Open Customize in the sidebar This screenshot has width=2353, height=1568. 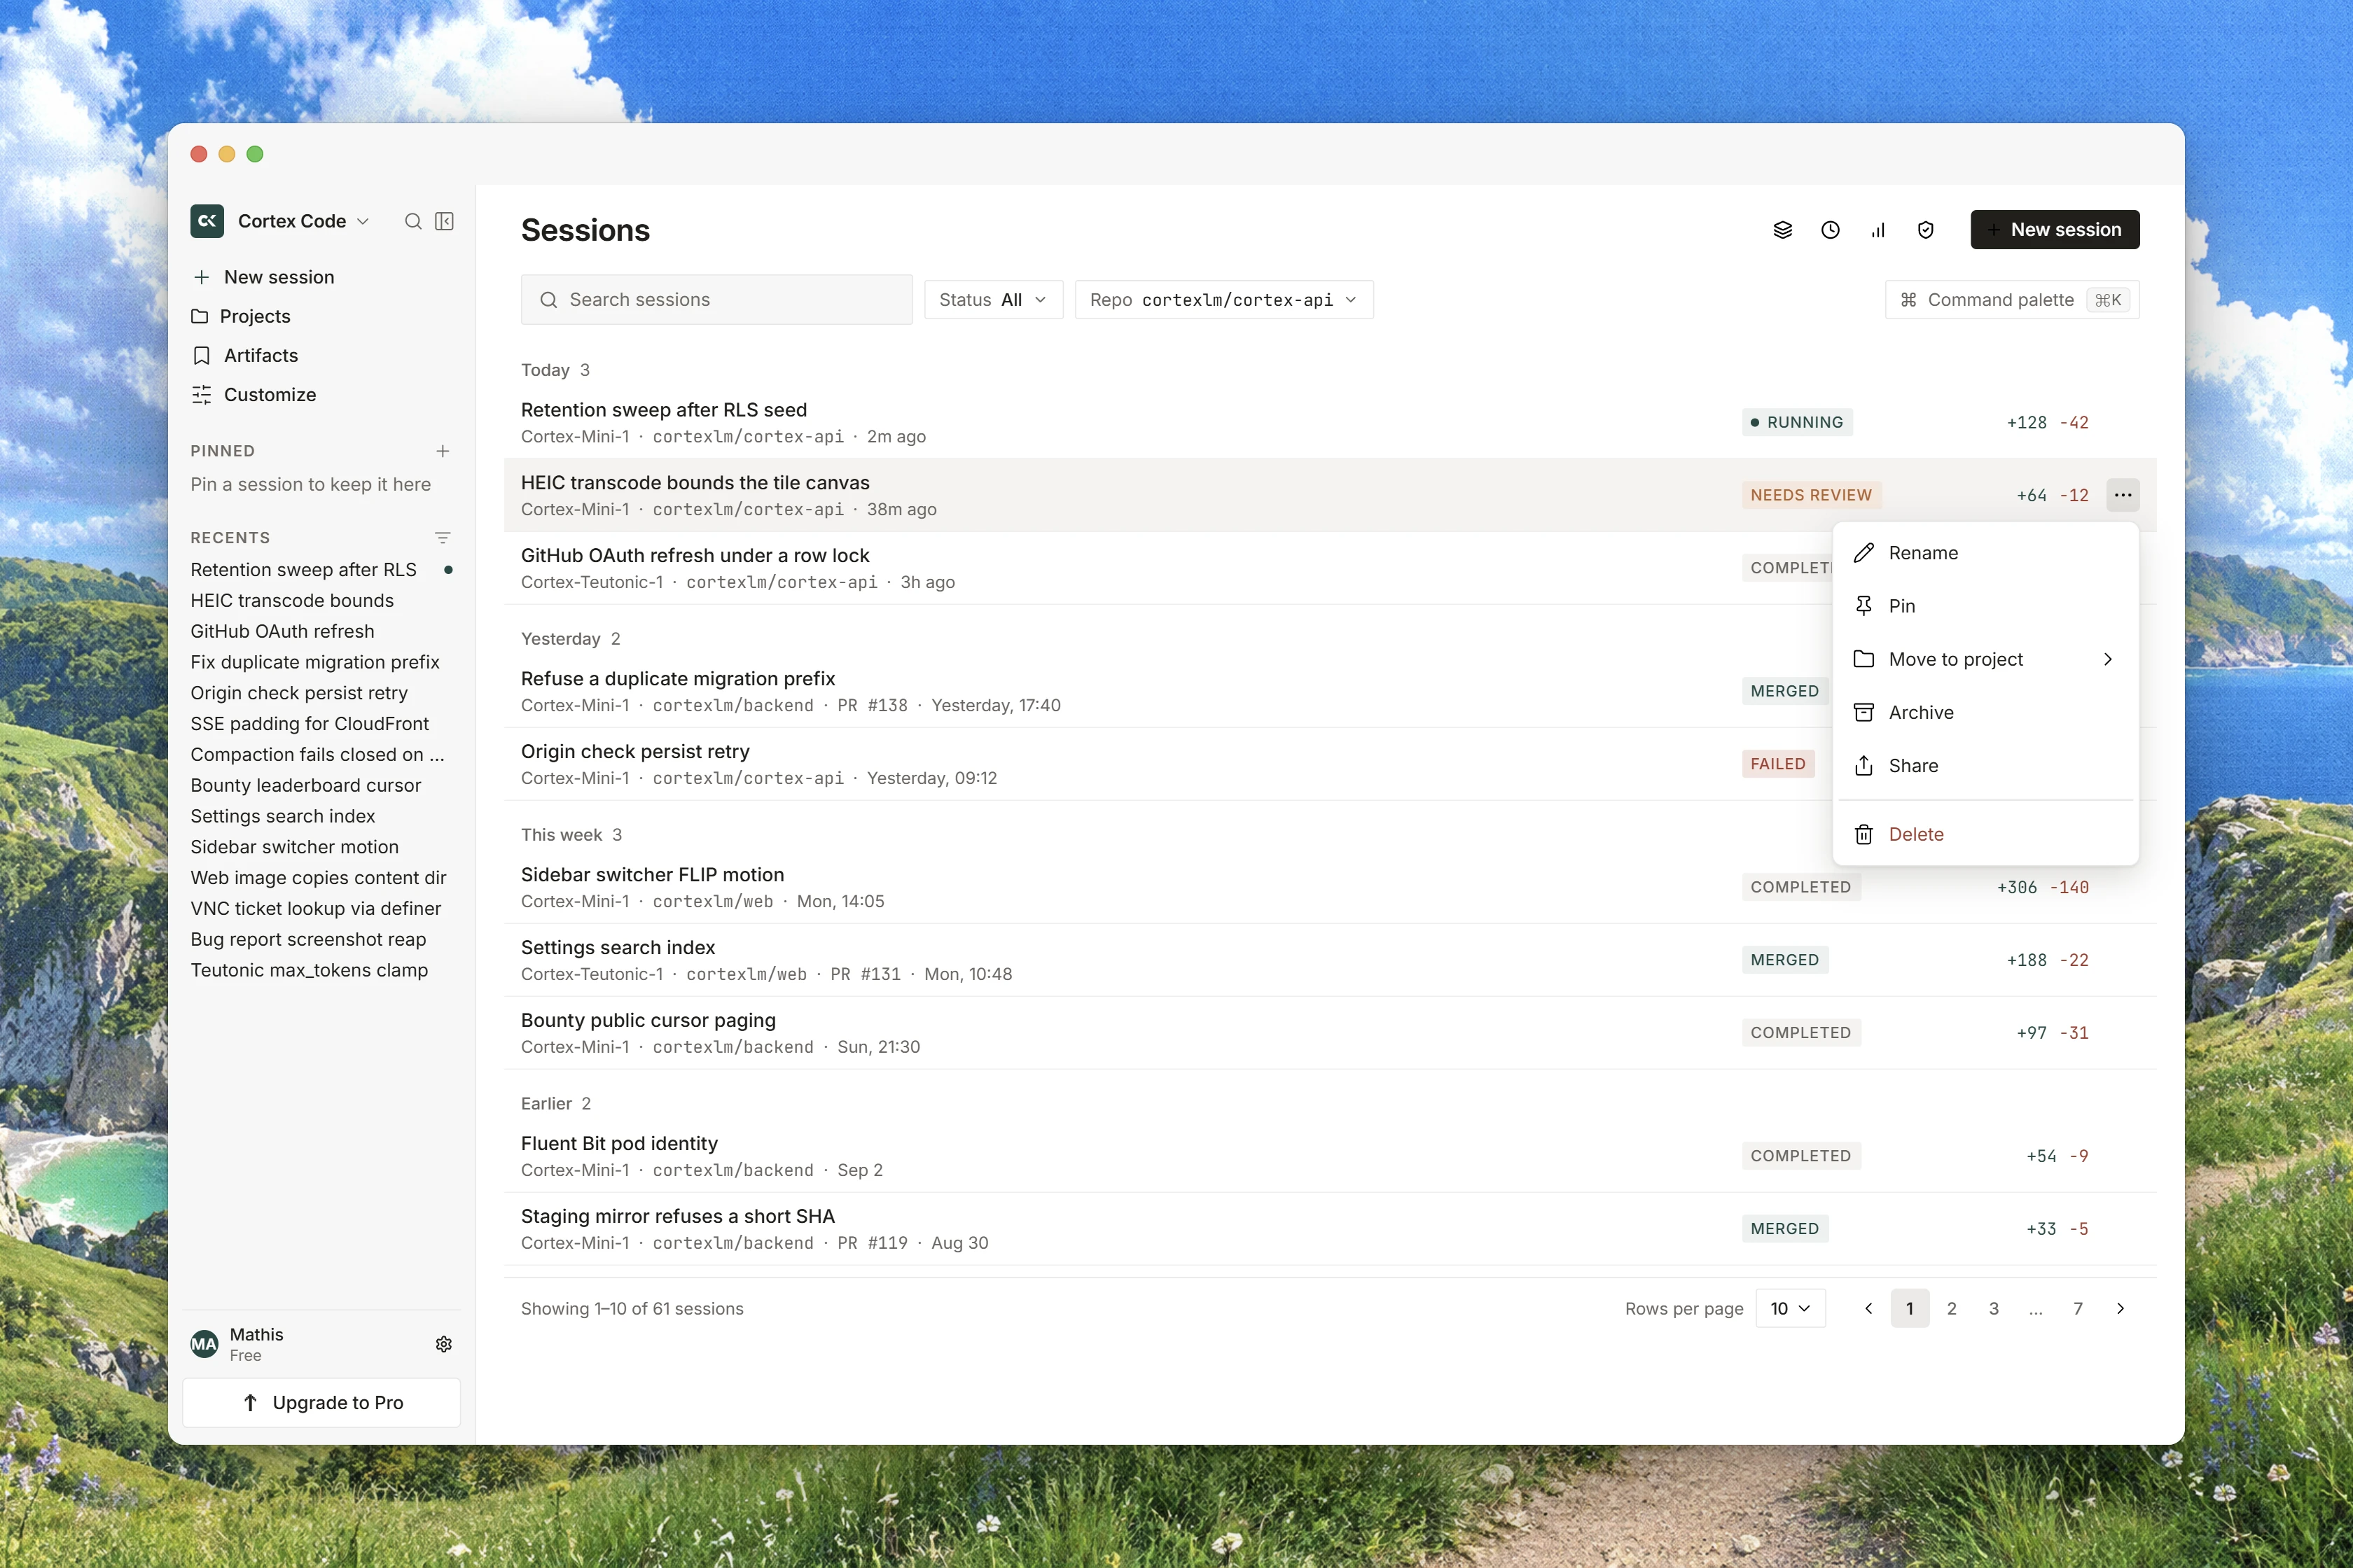pyautogui.click(x=320, y=395)
